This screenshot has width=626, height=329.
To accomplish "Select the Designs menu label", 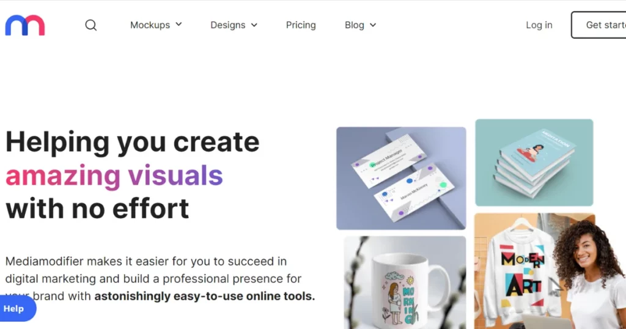I will pos(228,25).
